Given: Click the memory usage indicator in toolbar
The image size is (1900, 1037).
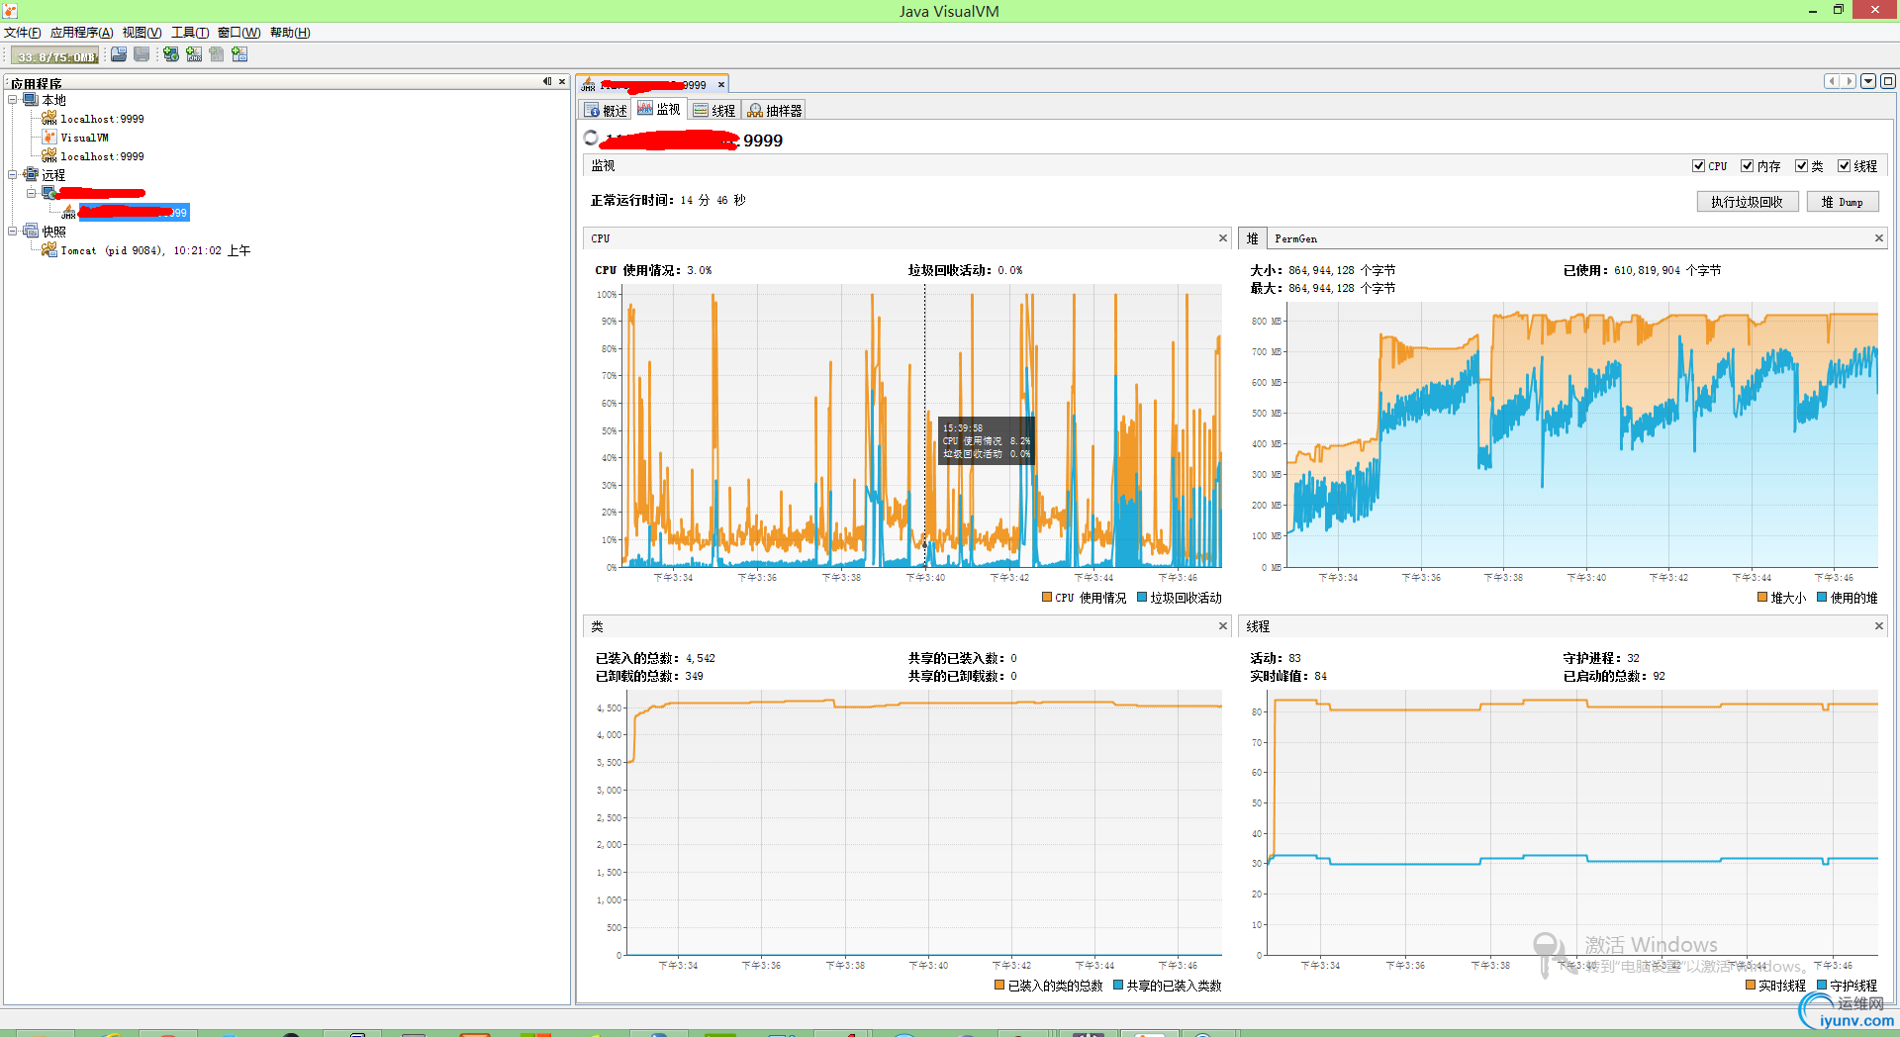Looking at the screenshot, I should 55,56.
